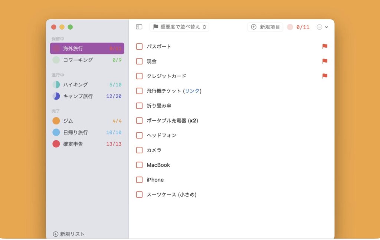Click the orange ジム list circle icon

click(x=56, y=121)
